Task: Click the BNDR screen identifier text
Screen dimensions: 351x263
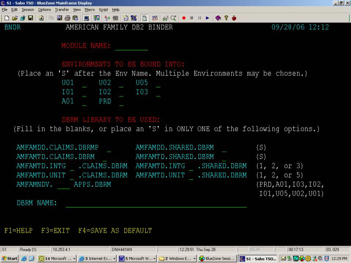Action: point(12,27)
